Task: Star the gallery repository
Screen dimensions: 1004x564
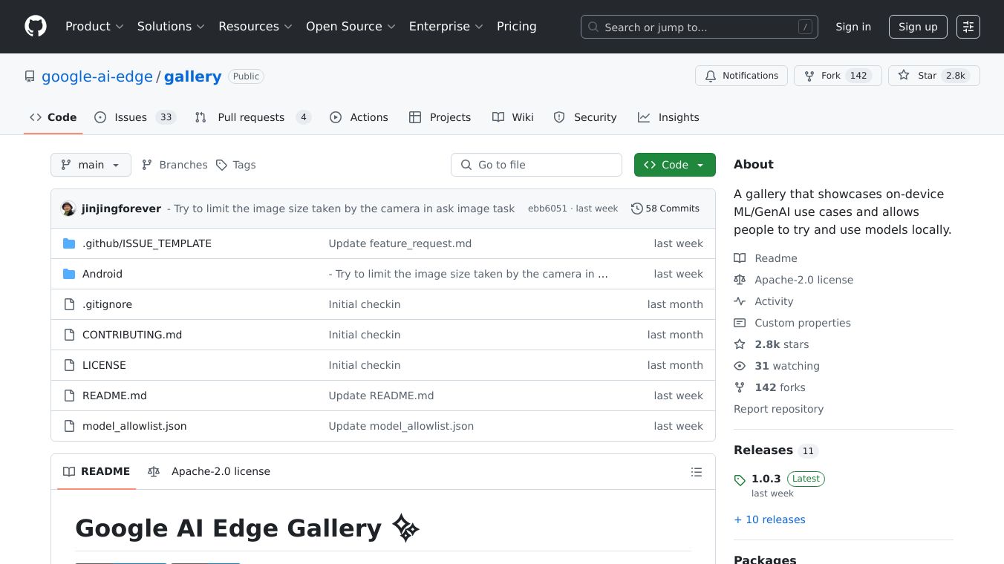Action: click(x=918, y=76)
